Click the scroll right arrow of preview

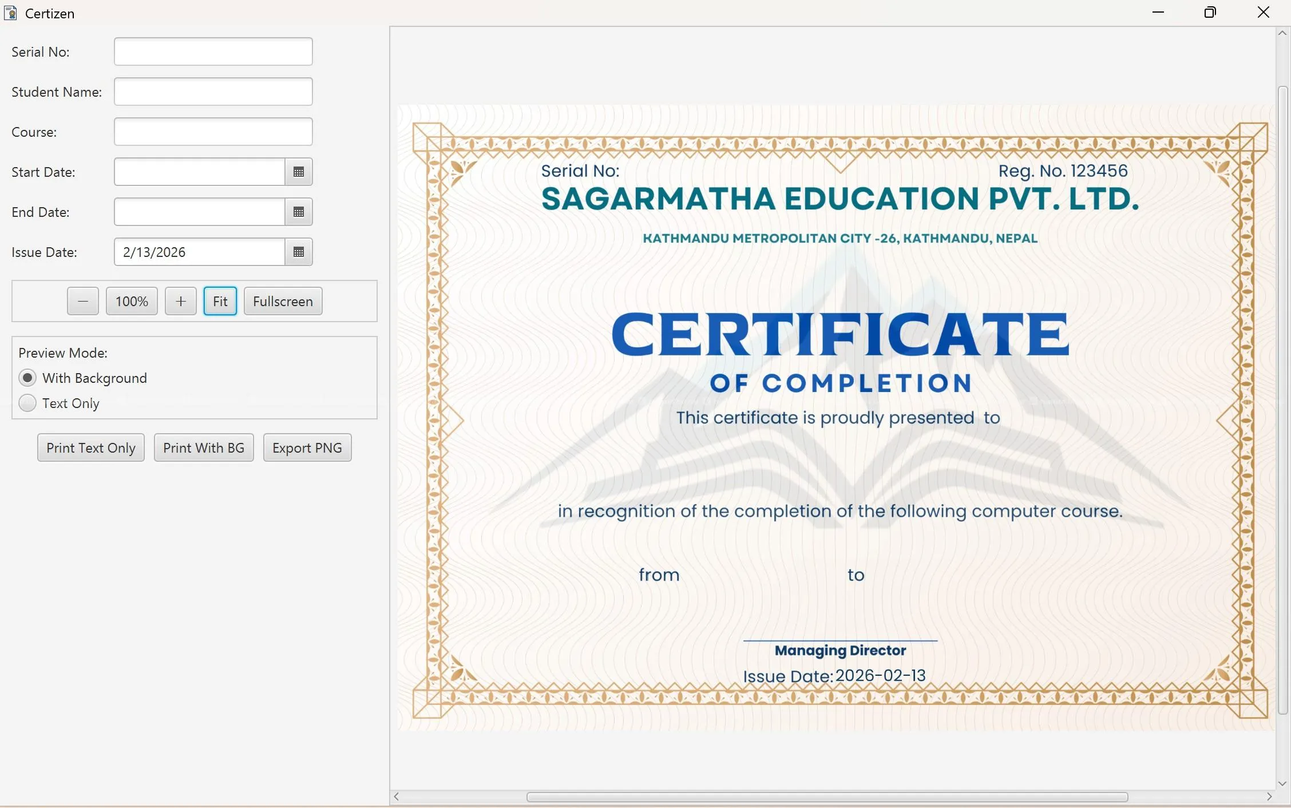pos(1269,797)
